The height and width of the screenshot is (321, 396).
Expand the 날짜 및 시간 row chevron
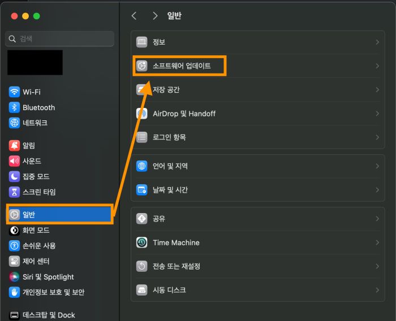point(377,190)
